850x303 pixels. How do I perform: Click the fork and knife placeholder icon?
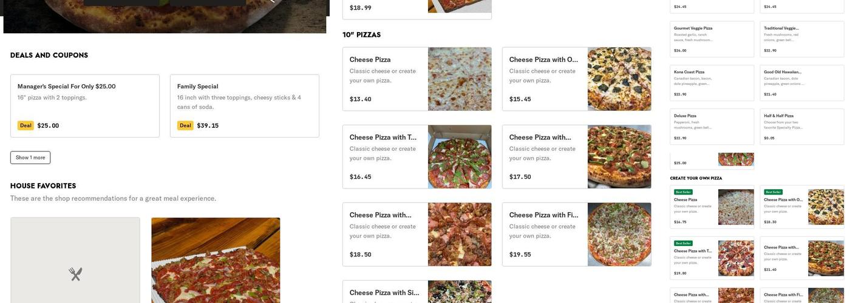tap(75, 275)
